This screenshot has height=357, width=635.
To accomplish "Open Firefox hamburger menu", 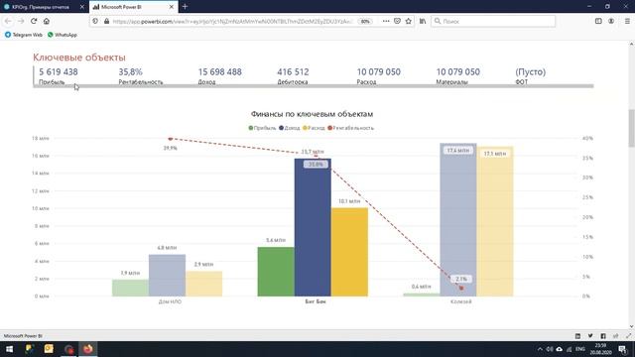I will pos(627,21).
